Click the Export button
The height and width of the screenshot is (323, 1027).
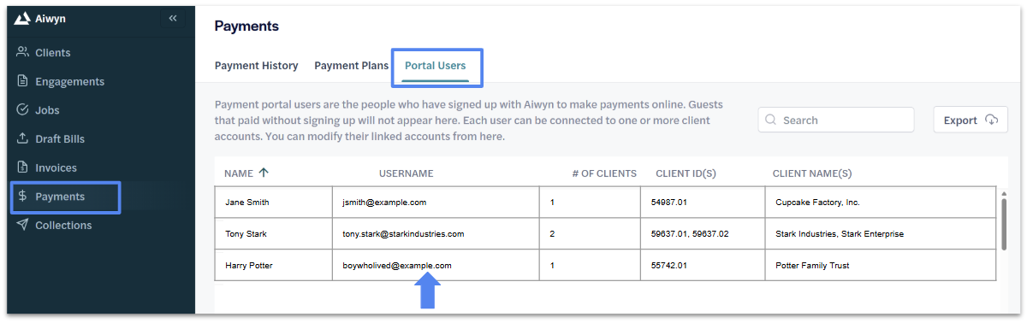(971, 120)
